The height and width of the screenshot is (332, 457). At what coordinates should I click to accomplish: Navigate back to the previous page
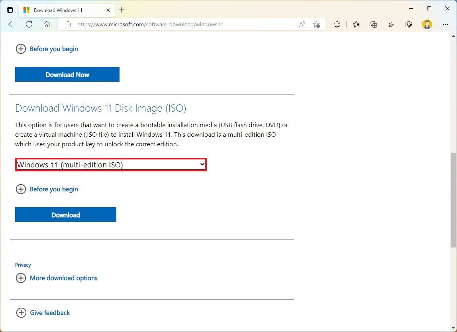point(11,24)
